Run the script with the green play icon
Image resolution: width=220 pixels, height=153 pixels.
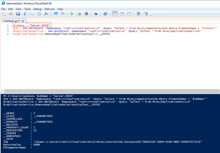(72, 14)
